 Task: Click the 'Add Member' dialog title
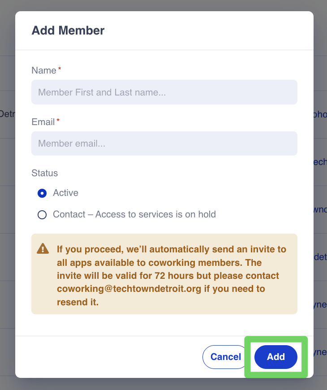click(x=68, y=30)
